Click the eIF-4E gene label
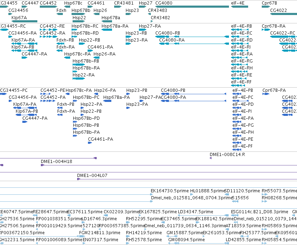Image resolution: width=297 pixels, height=245 pixels. 238,3
